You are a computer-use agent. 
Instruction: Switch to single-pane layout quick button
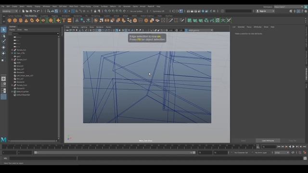3,79
